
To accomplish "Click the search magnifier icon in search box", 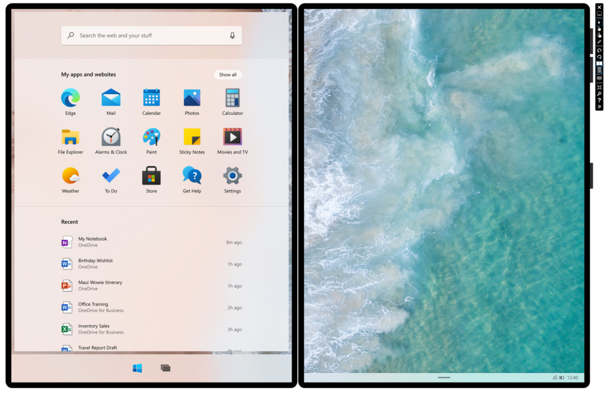I will 71,35.
